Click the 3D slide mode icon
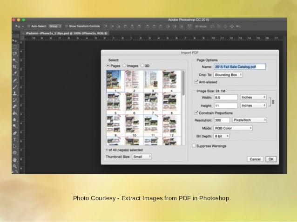Viewport: 297px width, 222px height. click(232, 26)
